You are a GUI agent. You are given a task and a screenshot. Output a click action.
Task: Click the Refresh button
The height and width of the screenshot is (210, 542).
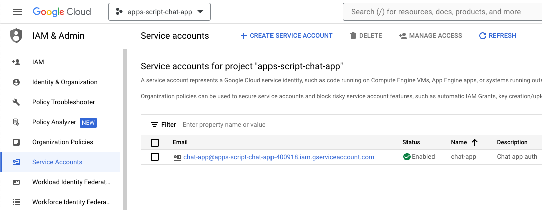(x=497, y=36)
